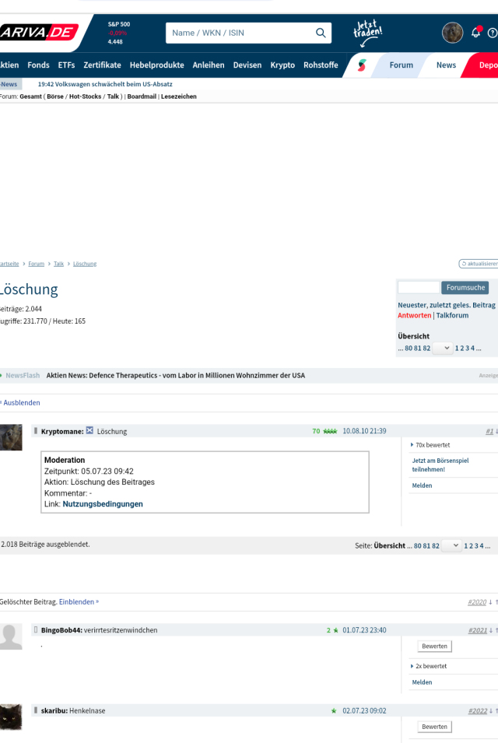Click BingoBob44's default avatar
The image size is (498, 743).
click(11, 636)
